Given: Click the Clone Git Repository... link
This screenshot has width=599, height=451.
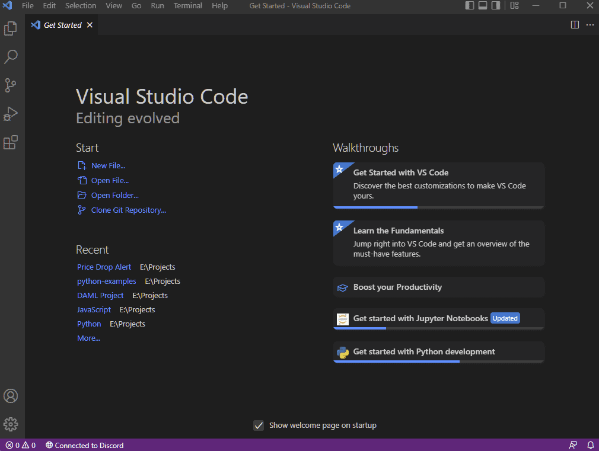Looking at the screenshot, I should (129, 210).
